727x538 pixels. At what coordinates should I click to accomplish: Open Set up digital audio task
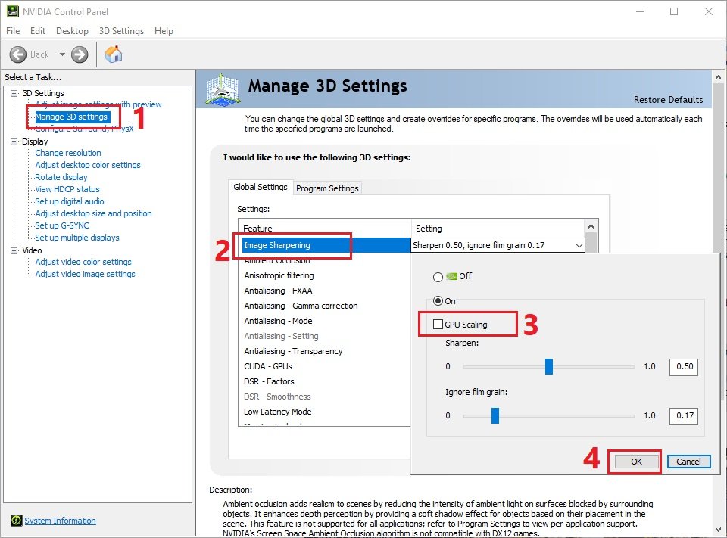[70, 201]
